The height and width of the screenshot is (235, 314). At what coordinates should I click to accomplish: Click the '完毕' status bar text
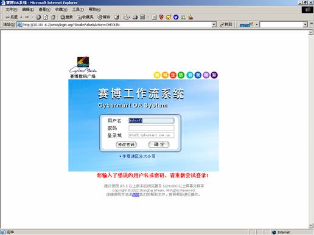click(x=10, y=232)
